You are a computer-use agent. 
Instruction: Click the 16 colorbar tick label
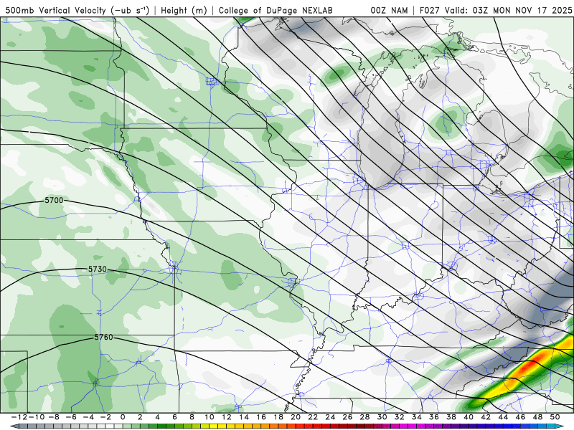[x=261, y=417]
